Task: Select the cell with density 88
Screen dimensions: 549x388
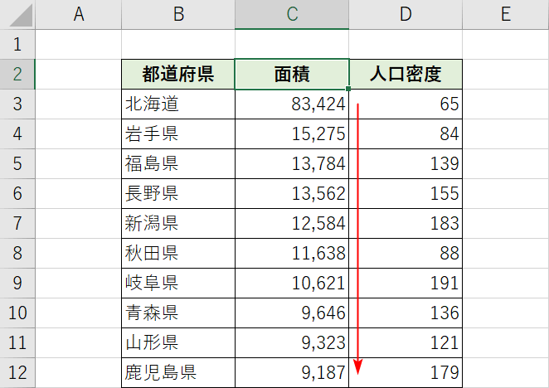Action: (x=405, y=253)
